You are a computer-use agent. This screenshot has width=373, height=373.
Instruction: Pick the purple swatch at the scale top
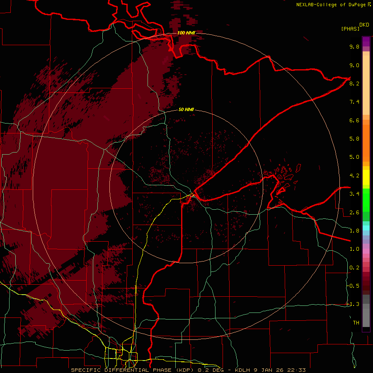(x=366, y=41)
